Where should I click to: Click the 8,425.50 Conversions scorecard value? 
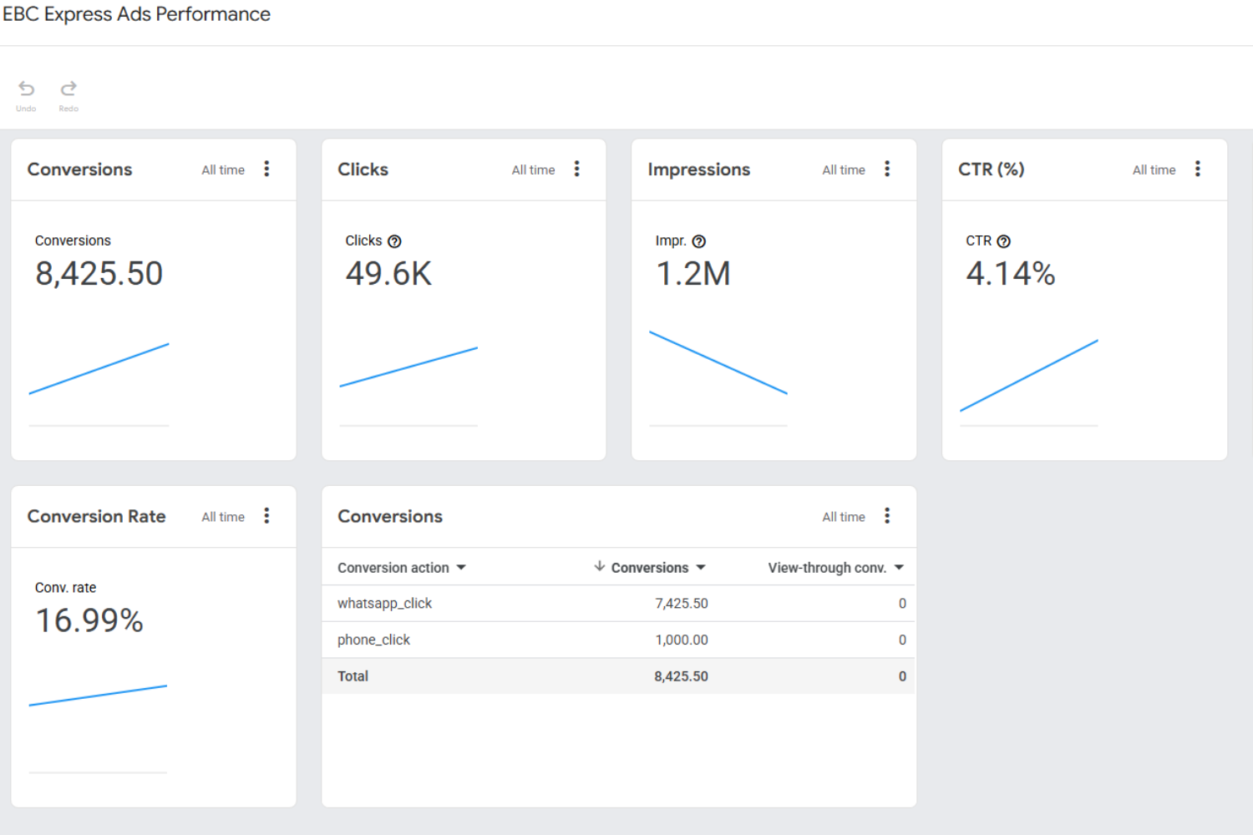point(99,274)
